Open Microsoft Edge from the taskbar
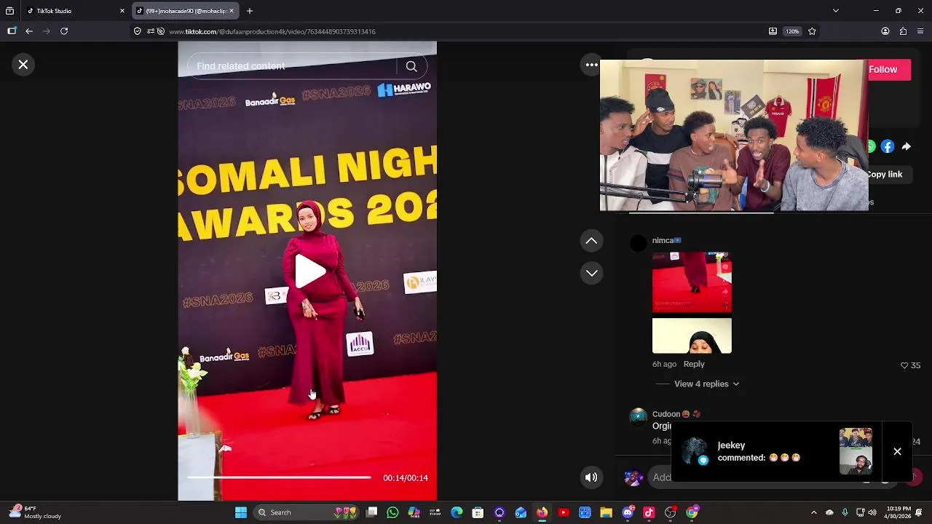Screen dimensions: 932x524 (457, 512)
